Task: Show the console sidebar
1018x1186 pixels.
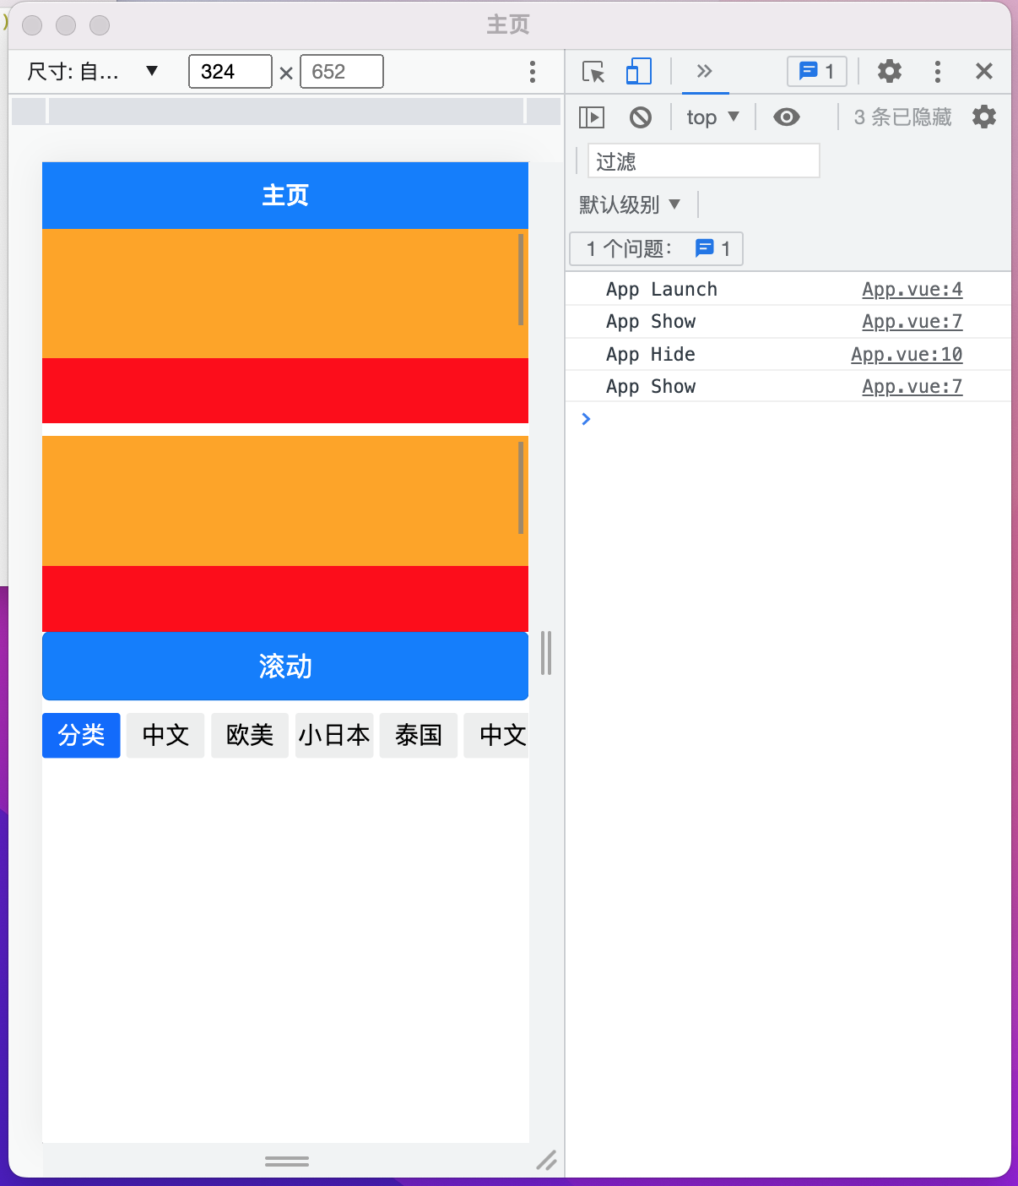Action: (592, 117)
